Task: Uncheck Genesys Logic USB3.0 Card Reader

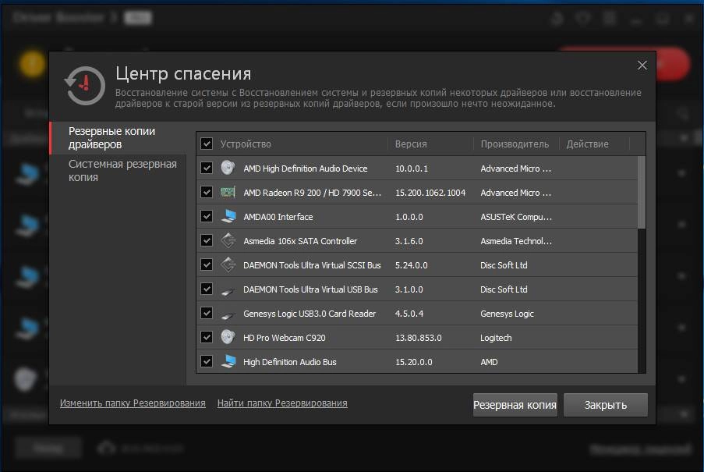Action: 207,313
